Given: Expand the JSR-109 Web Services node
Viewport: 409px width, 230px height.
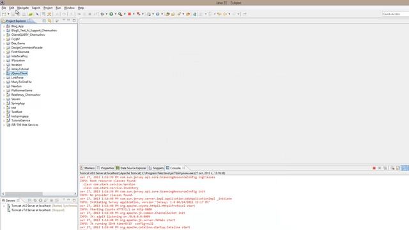Looking at the screenshot, I should click(x=4, y=125).
